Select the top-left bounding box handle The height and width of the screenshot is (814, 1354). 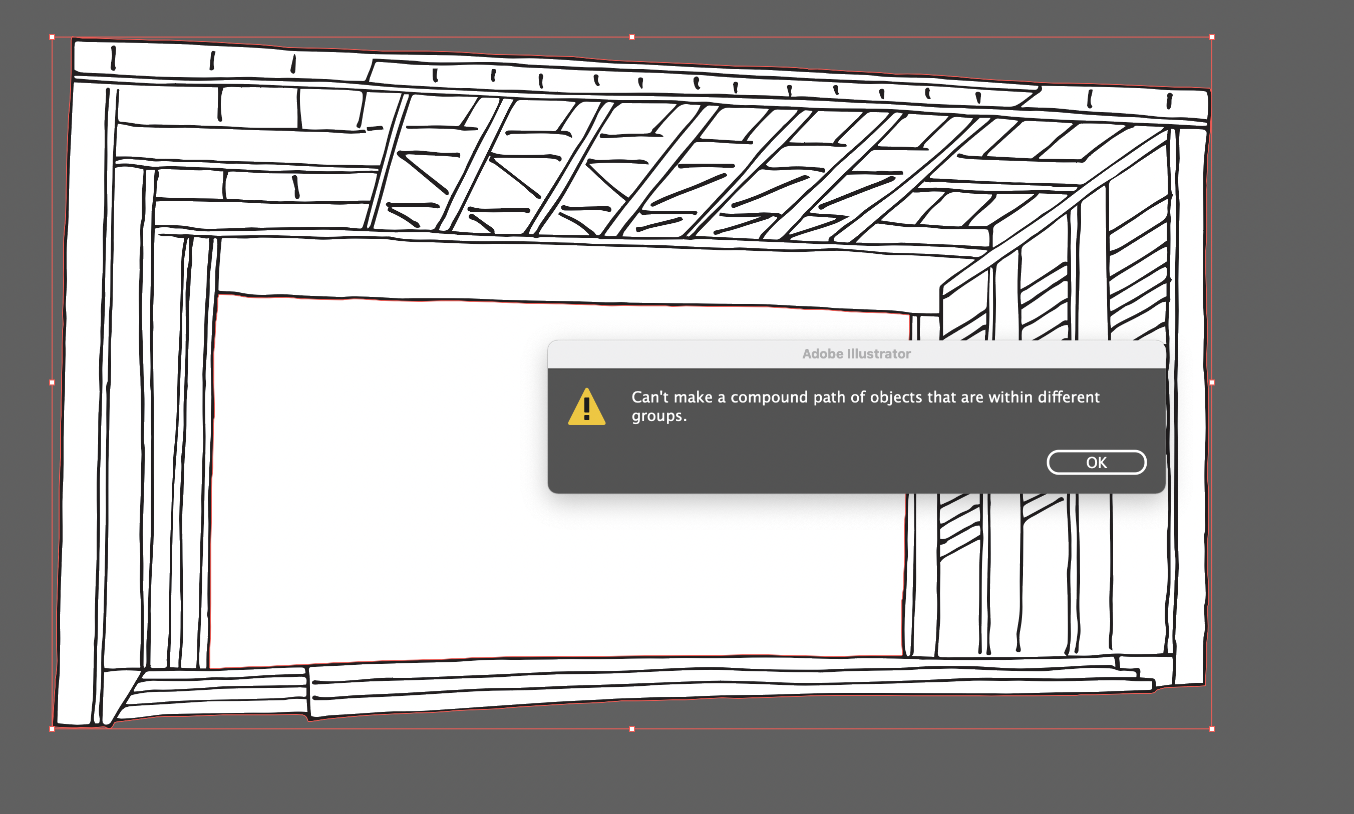52,36
